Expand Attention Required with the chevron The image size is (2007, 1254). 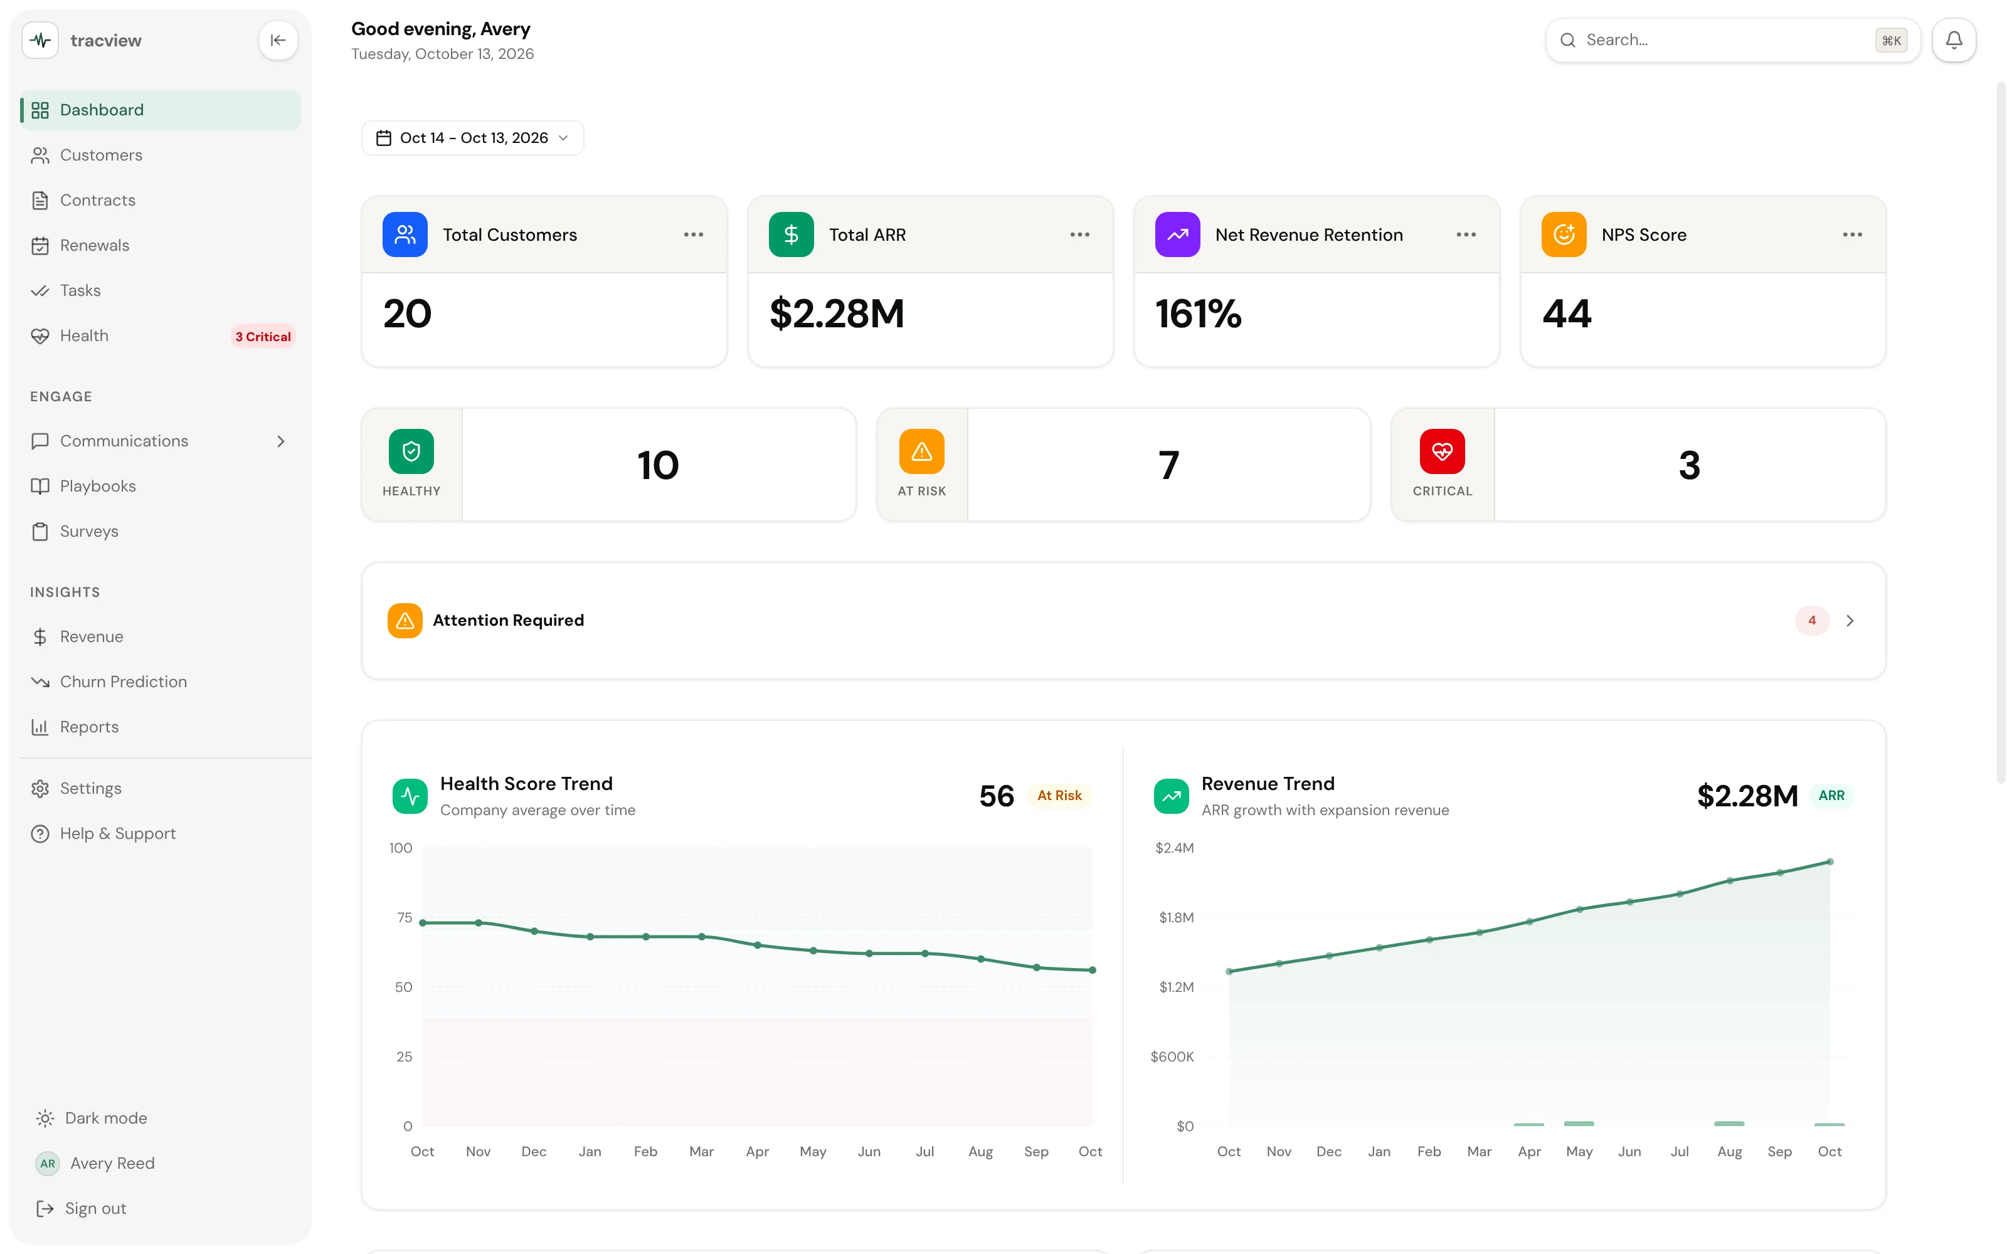1850,620
